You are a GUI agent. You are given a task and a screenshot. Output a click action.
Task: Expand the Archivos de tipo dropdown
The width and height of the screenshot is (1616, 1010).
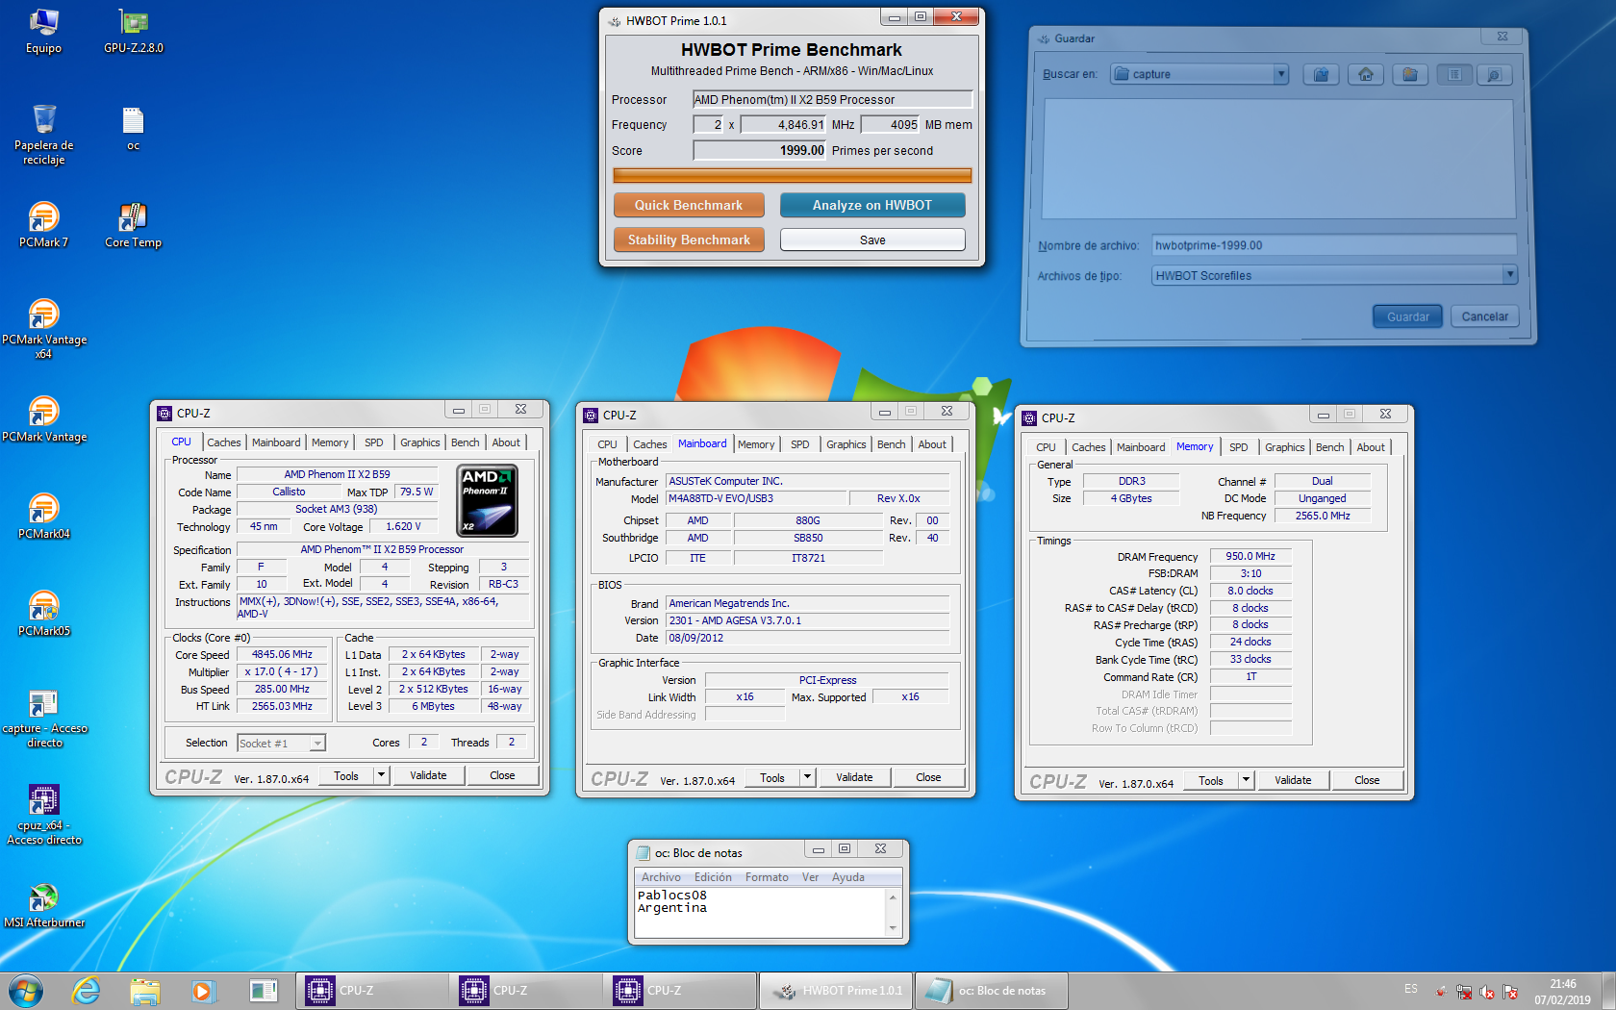pos(1509,275)
